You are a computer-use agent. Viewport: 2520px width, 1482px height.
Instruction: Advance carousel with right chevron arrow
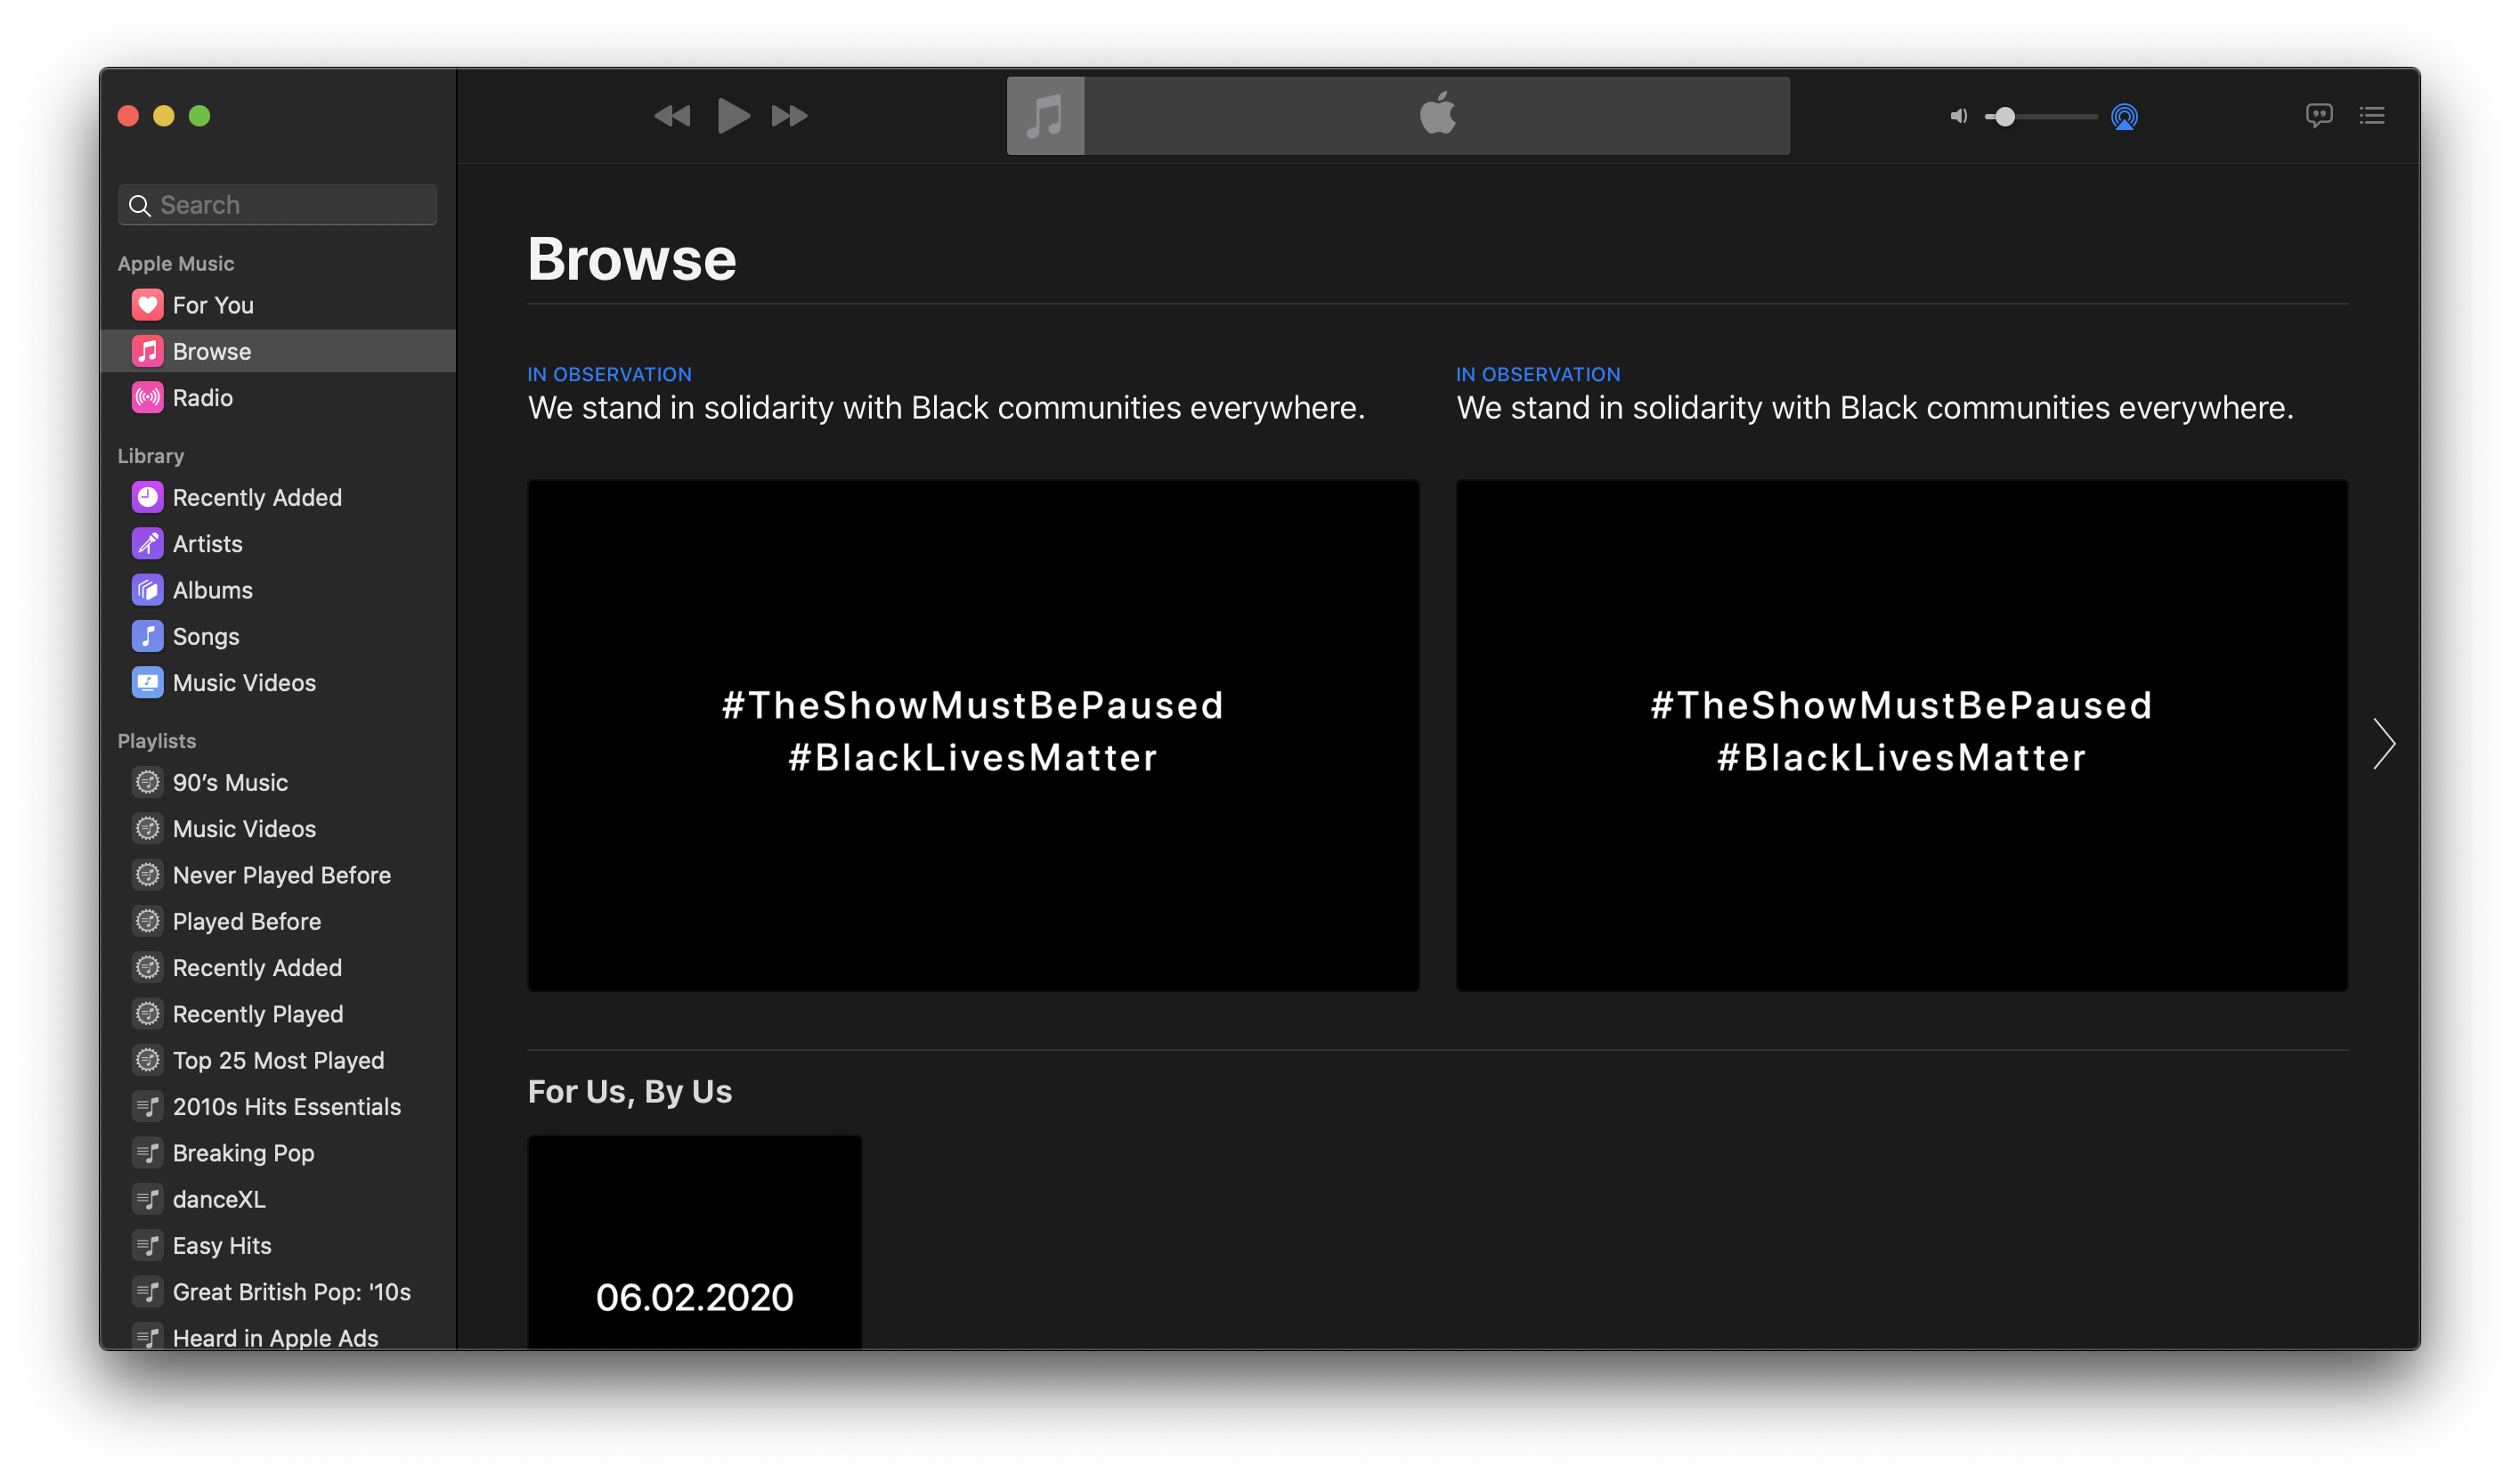pyautogui.click(x=2384, y=744)
